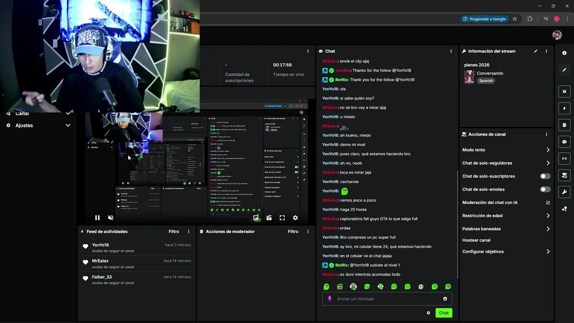
Task: Open Acciones de moderador three-dot menu
Action: (308, 231)
